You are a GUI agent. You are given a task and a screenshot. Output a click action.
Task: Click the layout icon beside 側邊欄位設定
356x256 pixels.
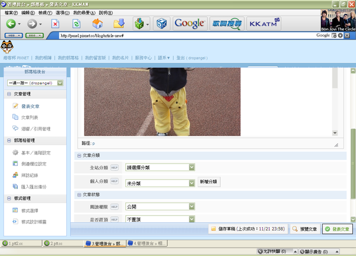[x=15, y=164]
